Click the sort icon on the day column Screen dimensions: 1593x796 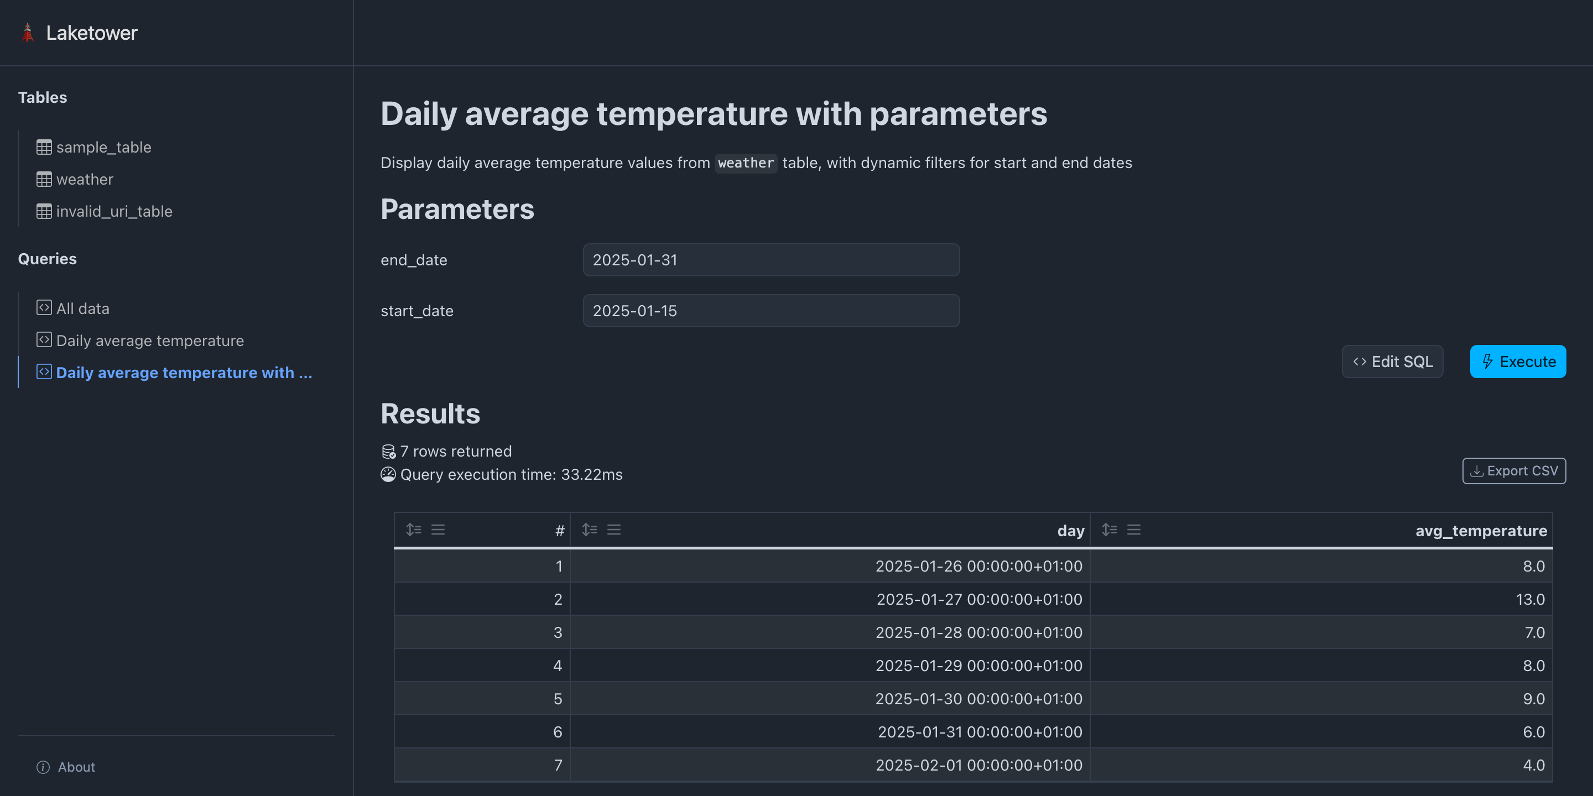point(589,529)
